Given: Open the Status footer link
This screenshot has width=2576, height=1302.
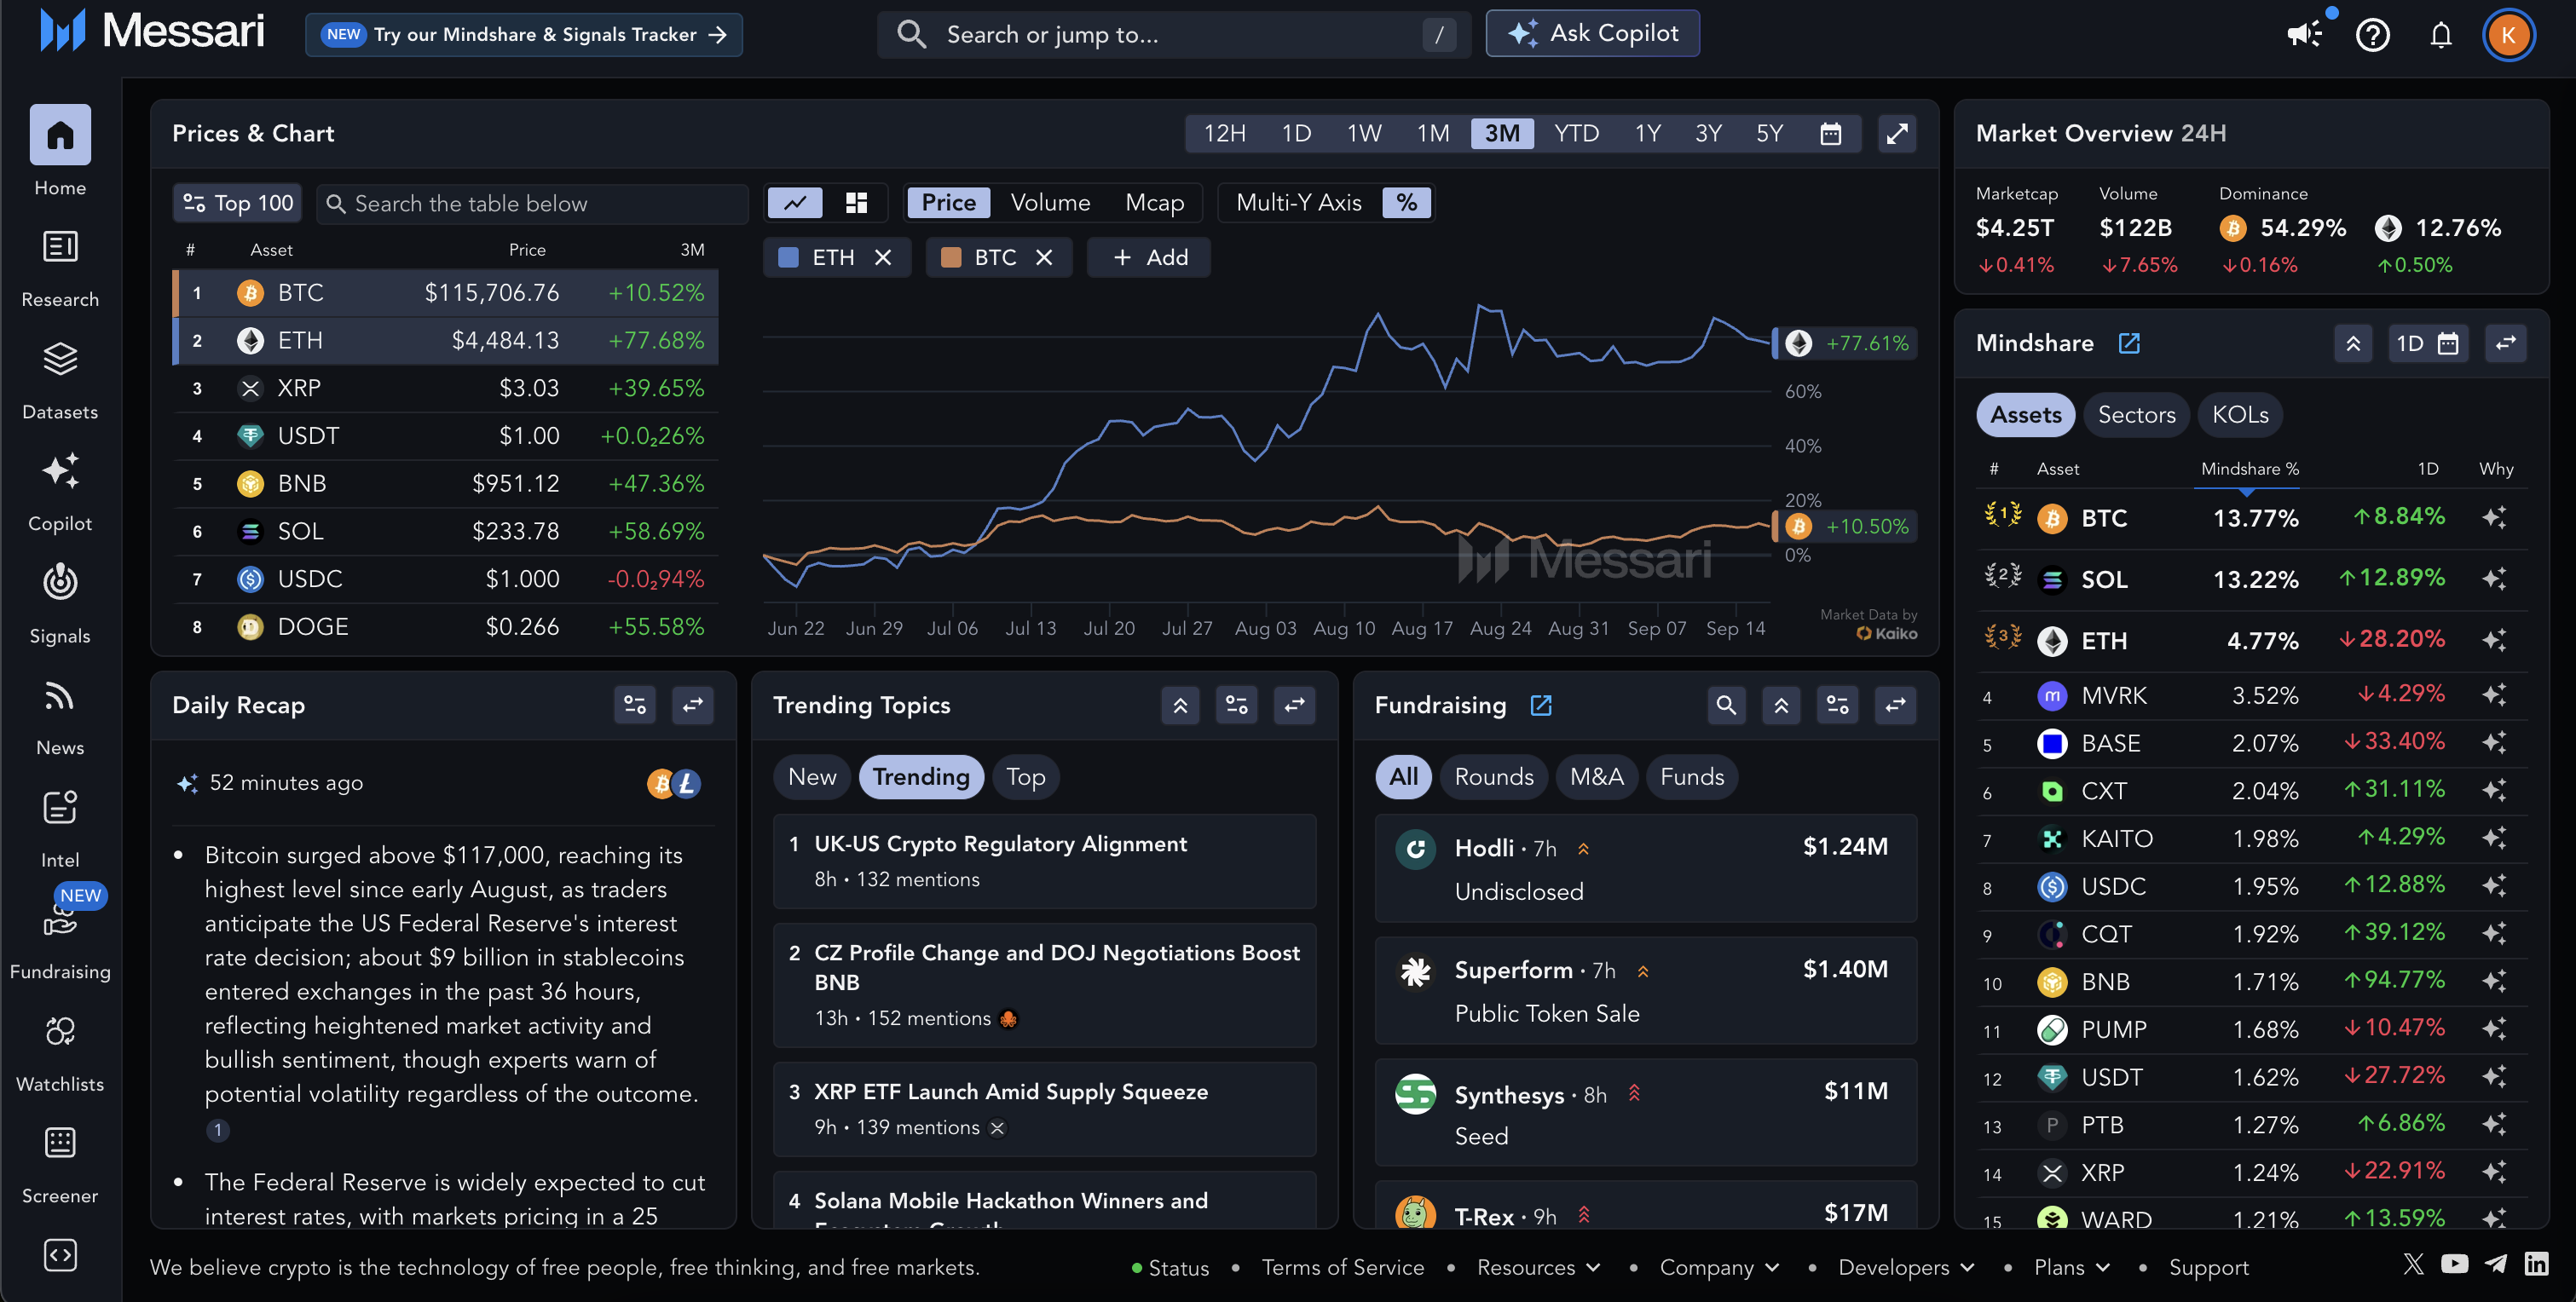Looking at the screenshot, I should [x=1170, y=1267].
